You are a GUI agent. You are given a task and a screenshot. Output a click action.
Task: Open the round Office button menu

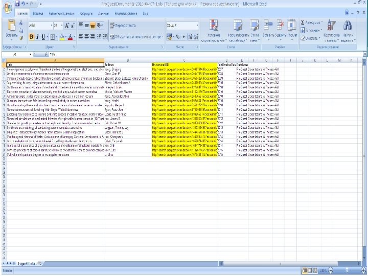(x=7, y=8)
